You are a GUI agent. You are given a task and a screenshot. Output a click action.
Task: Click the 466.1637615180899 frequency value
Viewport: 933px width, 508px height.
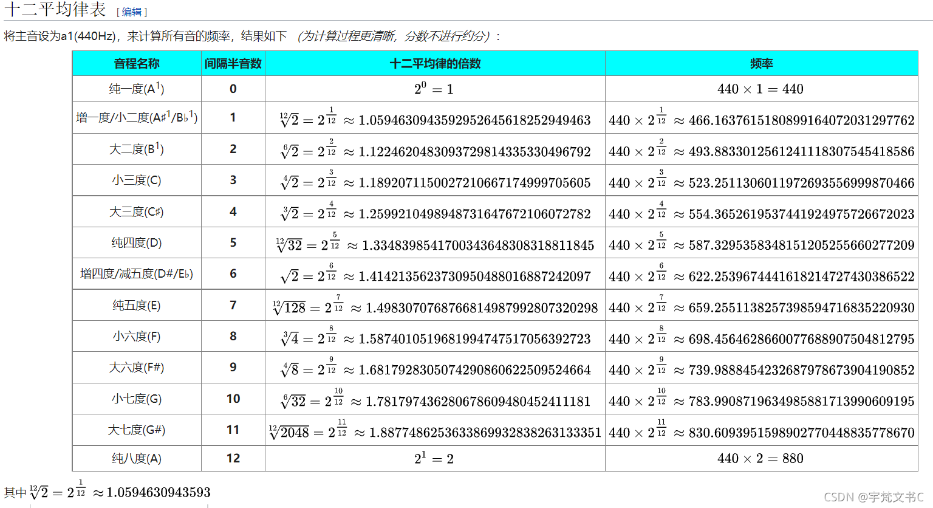click(802, 120)
